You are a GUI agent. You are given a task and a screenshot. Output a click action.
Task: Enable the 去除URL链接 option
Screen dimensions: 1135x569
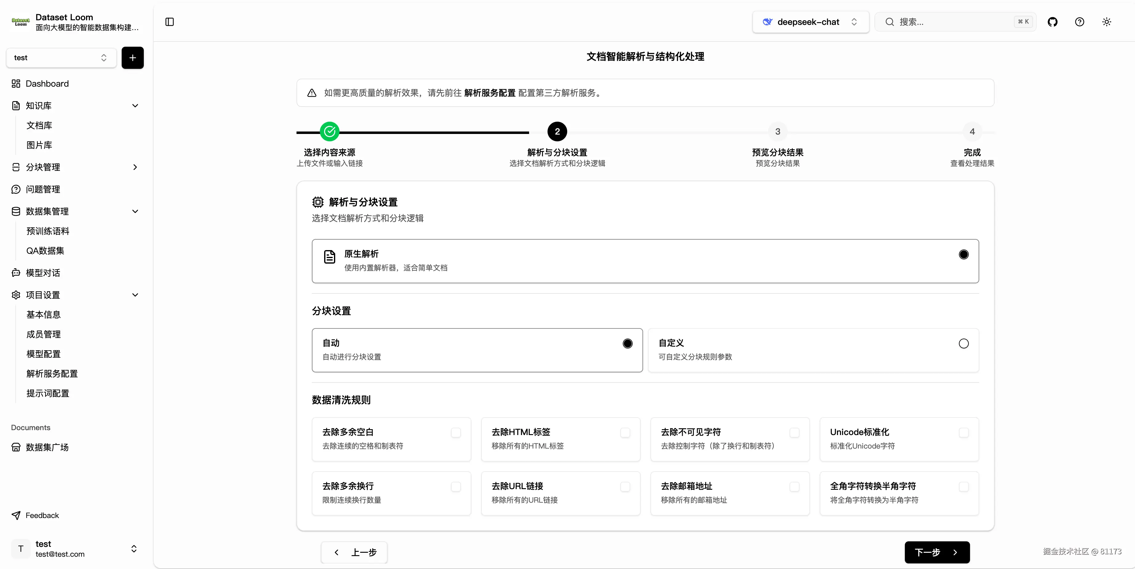click(x=625, y=487)
